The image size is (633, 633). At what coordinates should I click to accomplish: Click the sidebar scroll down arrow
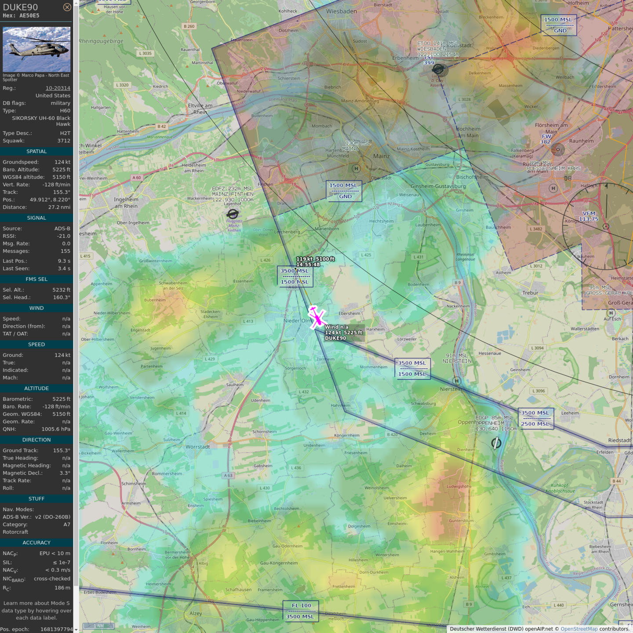(76, 629)
